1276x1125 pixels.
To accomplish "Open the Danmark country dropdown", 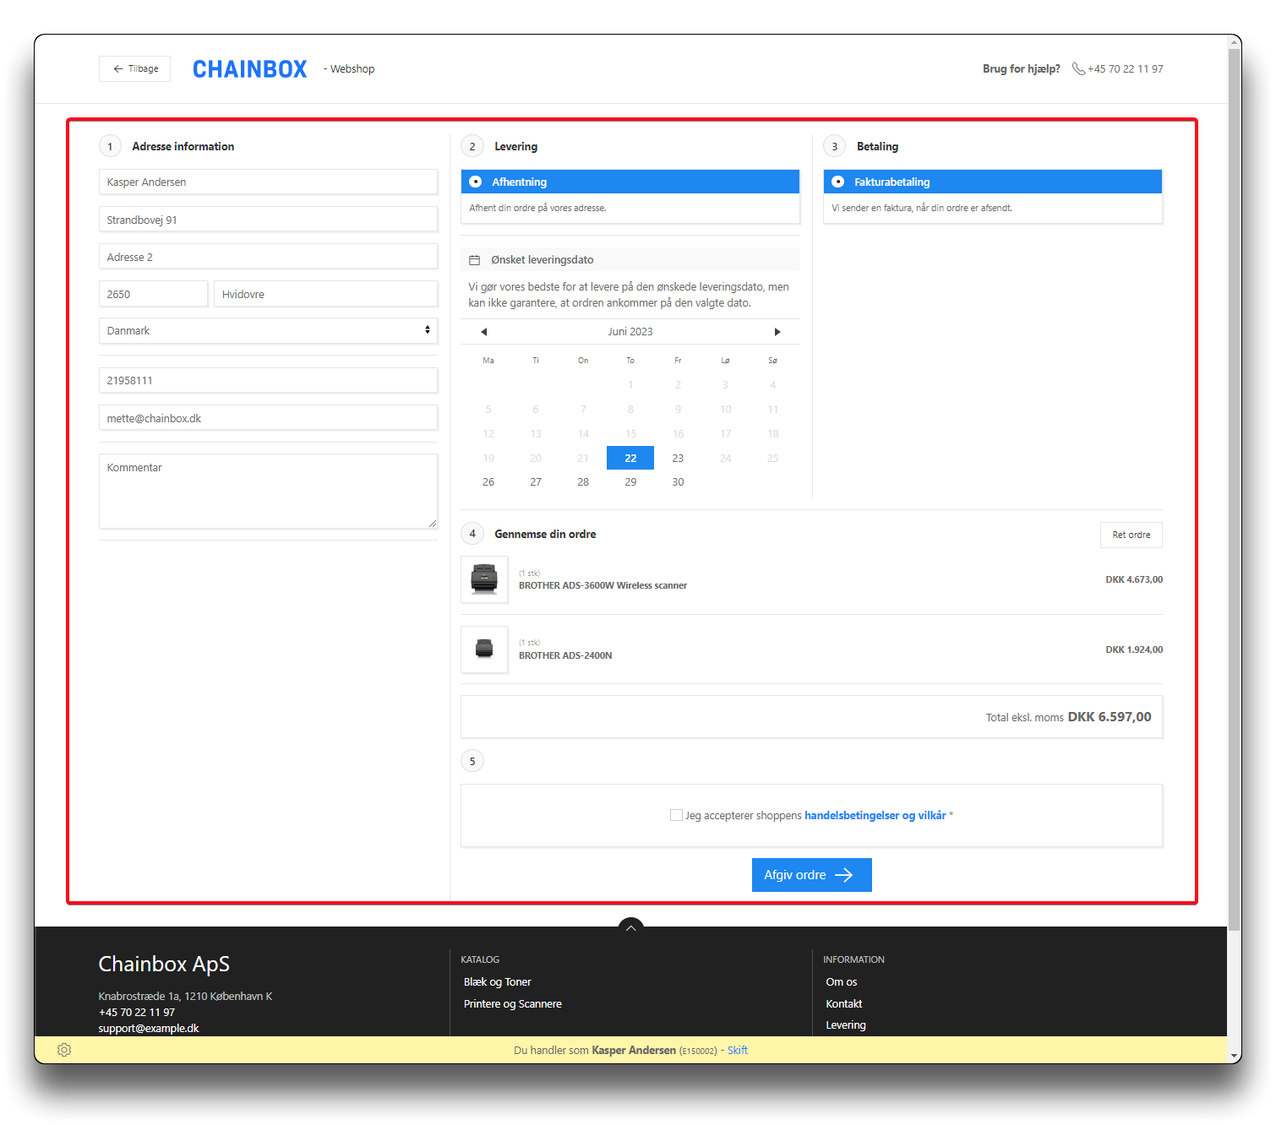I will pyautogui.click(x=268, y=331).
